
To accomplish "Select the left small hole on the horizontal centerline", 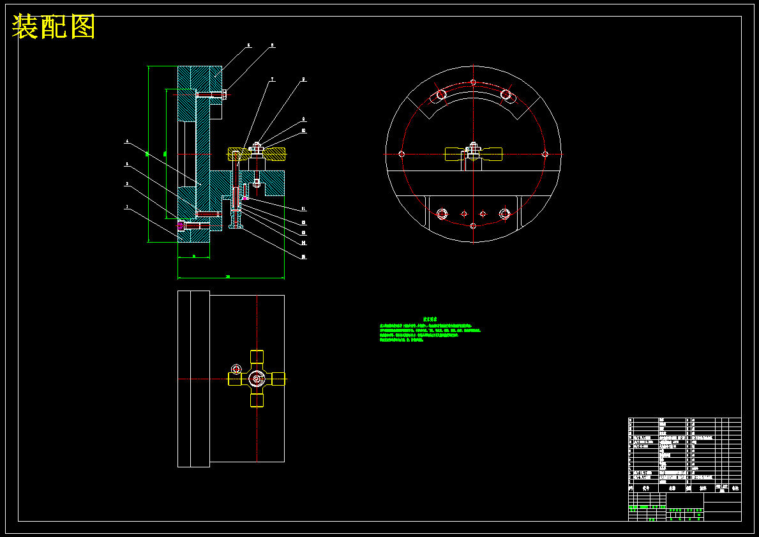I will [402, 154].
